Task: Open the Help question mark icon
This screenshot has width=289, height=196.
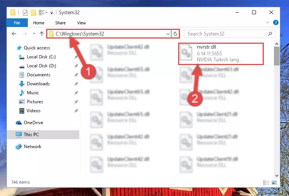Action: click(x=276, y=22)
